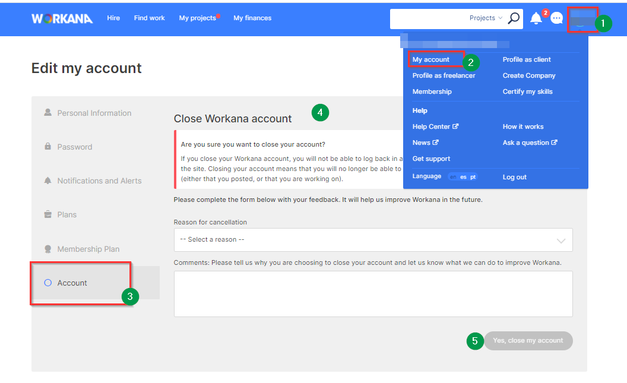
Task: Click Get support
Action: click(x=431, y=159)
